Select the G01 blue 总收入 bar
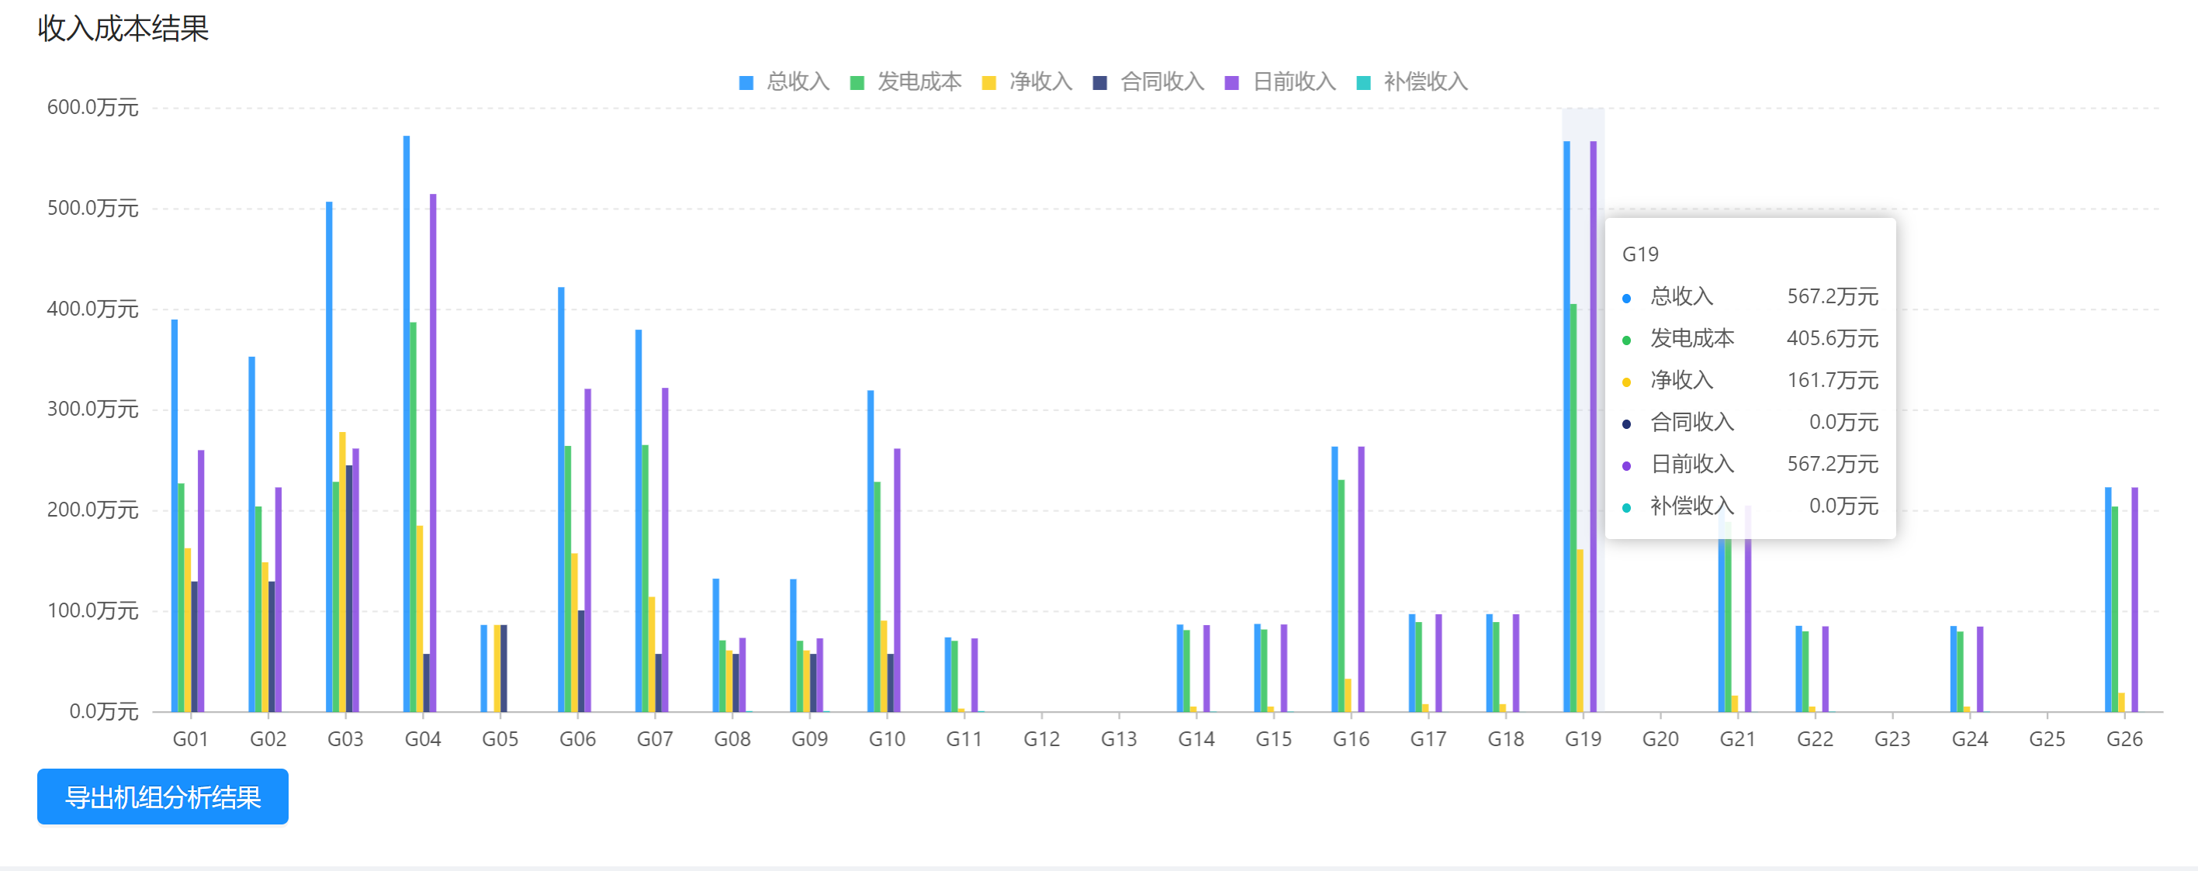The height and width of the screenshot is (871, 2198). (x=175, y=515)
